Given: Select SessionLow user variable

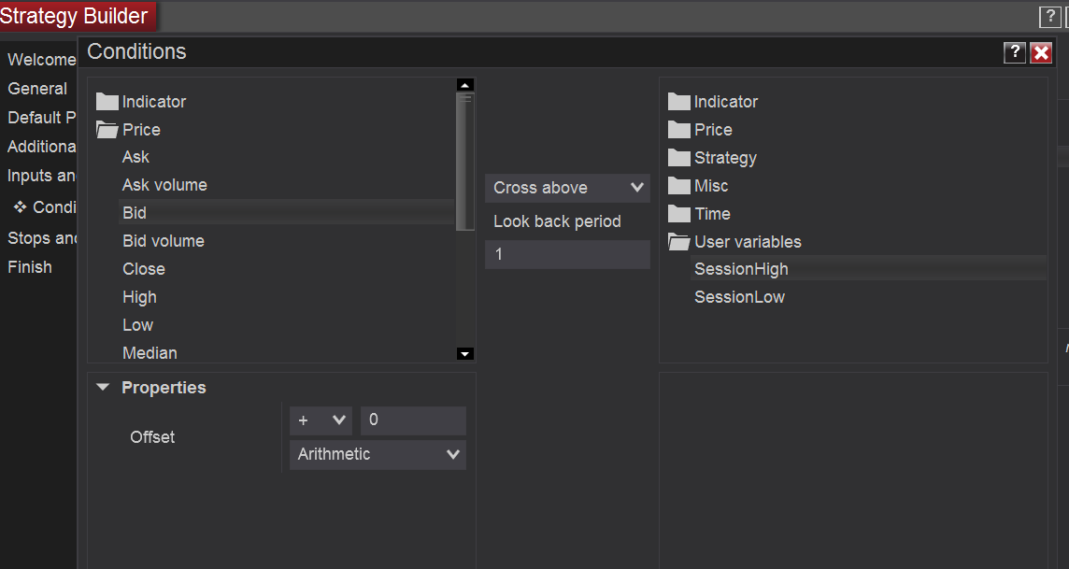Looking at the screenshot, I should [x=739, y=297].
